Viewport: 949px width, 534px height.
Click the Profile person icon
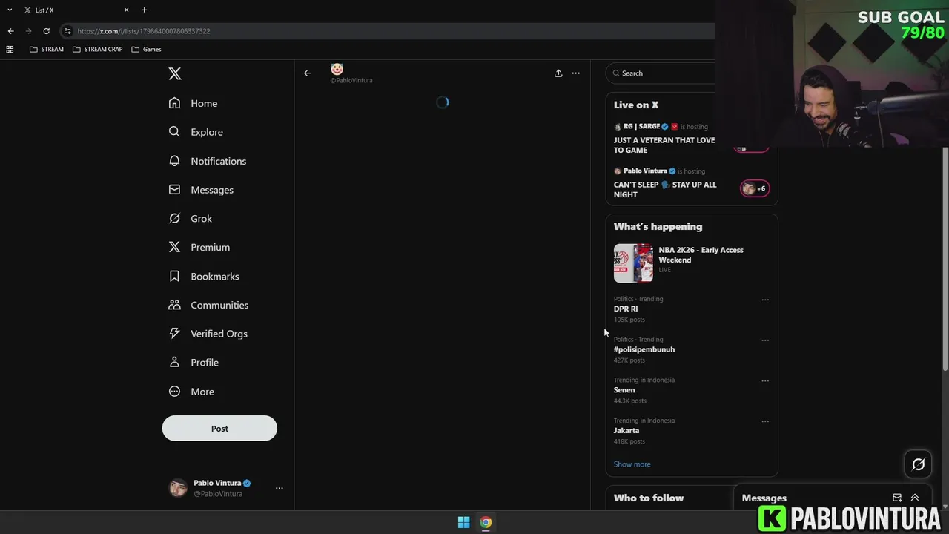coord(174,363)
